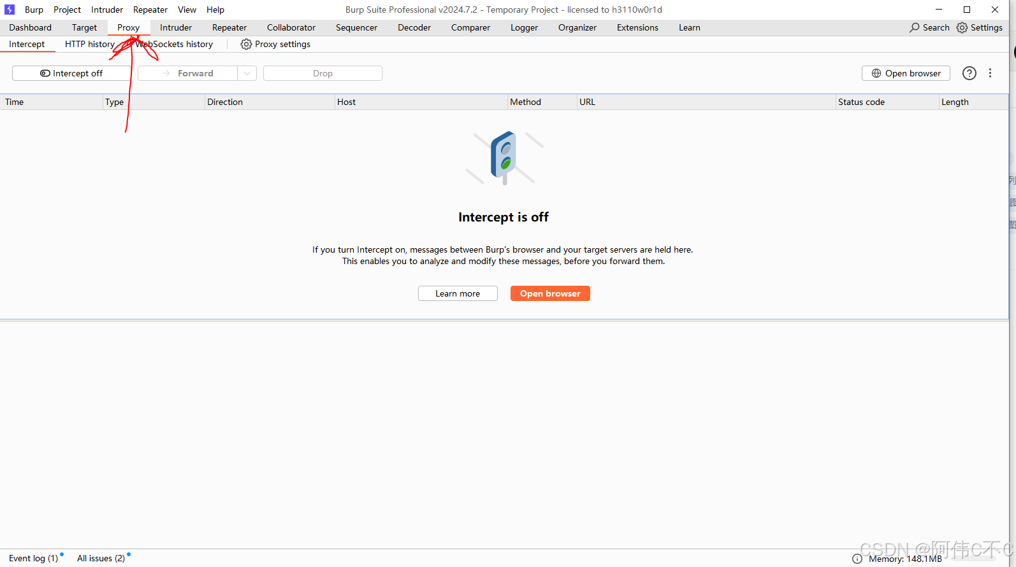
Task: Click the Forward button
Action: point(187,73)
